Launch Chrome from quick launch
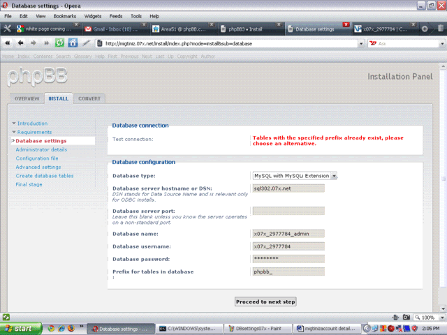447x335 pixels. [x=51, y=329]
